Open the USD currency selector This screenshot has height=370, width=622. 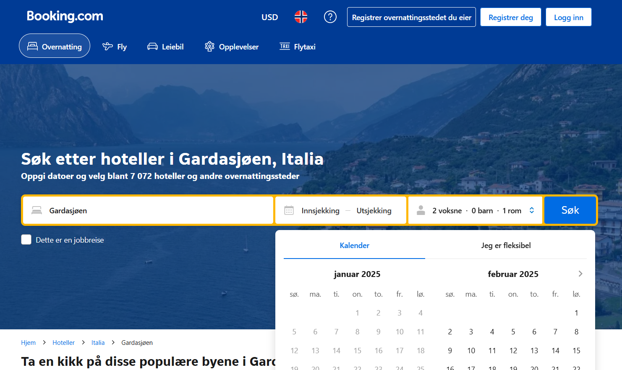(269, 17)
